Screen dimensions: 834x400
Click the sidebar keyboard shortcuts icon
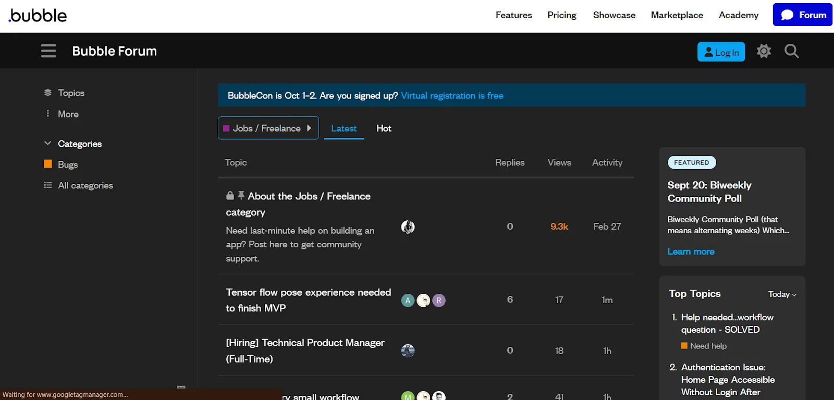pyautogui.click(x=181, y=387)
